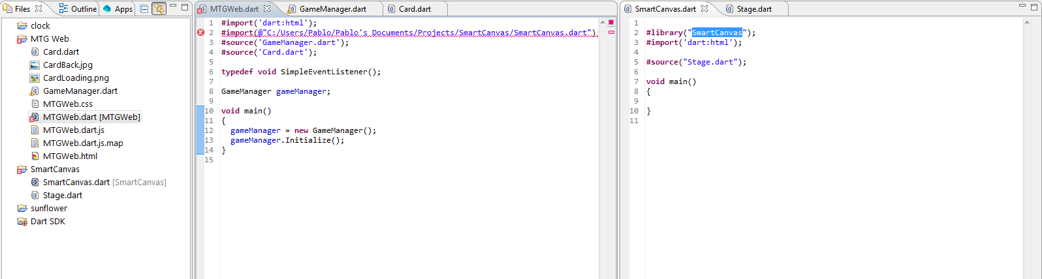Maximize the right editor pane

pos(1034,7)
